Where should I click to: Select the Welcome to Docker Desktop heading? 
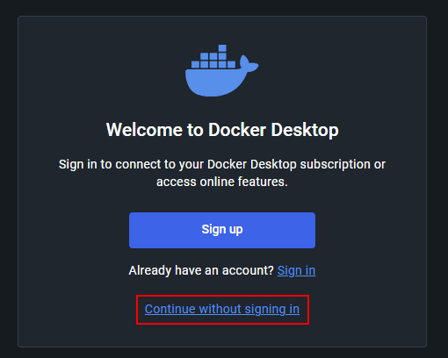222,130
